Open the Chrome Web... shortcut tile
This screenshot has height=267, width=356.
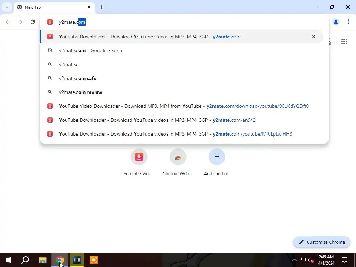pyautogui.click(x=178, y=163)
